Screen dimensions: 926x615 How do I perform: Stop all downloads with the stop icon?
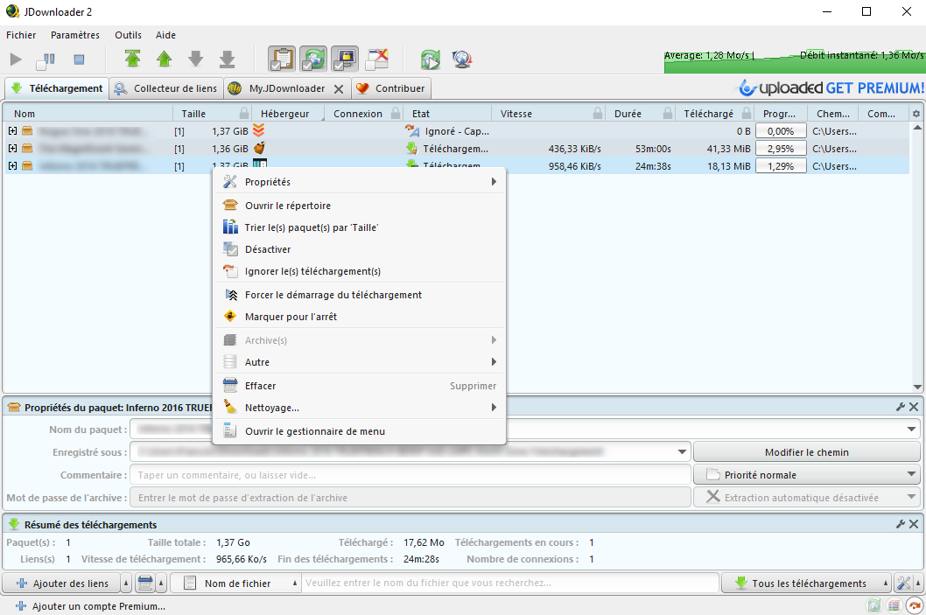79,59
